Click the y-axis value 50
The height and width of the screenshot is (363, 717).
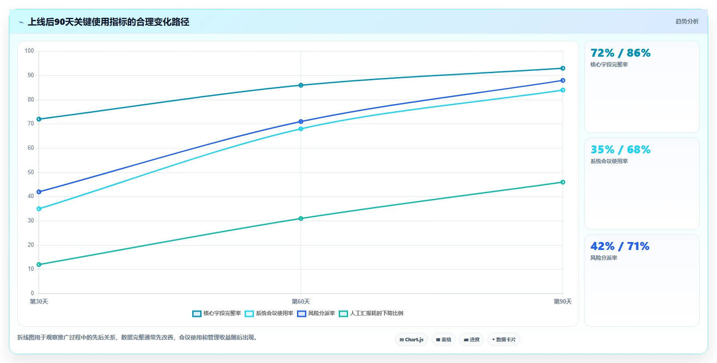pos(31,172)
